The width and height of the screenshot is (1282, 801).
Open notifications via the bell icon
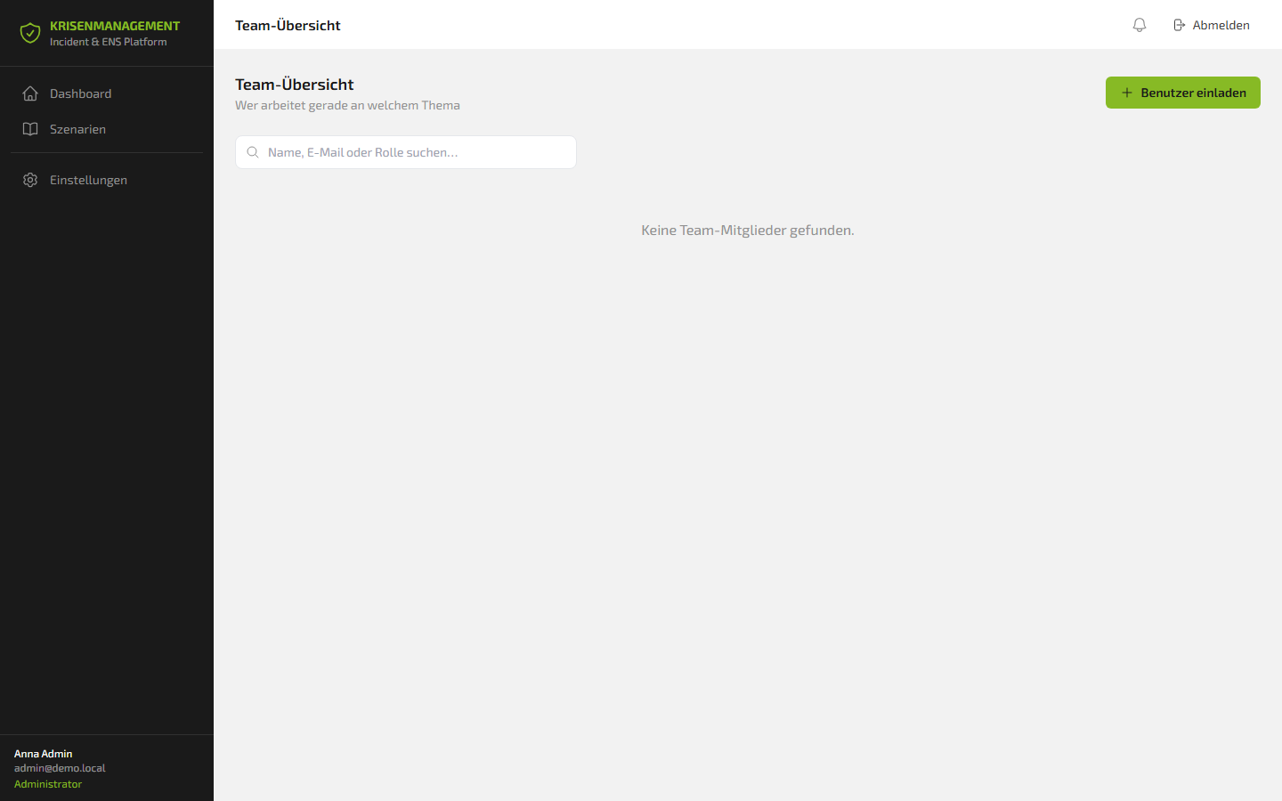coord(1140,25)
